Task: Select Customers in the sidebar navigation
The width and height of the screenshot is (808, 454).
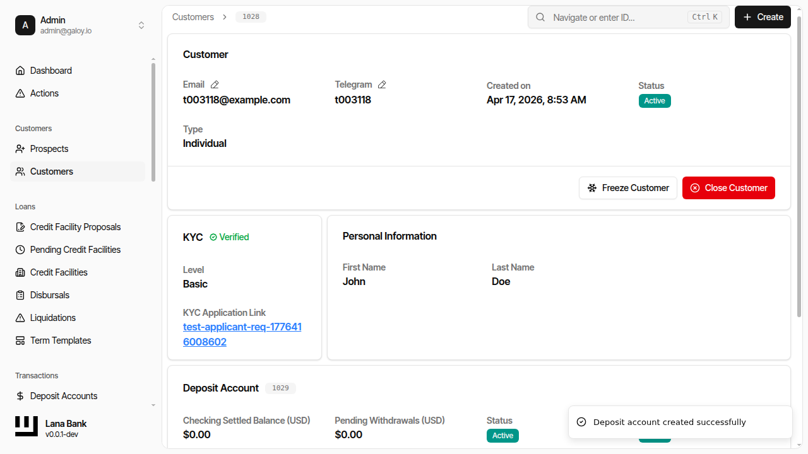Action: [x=51, y=171]
